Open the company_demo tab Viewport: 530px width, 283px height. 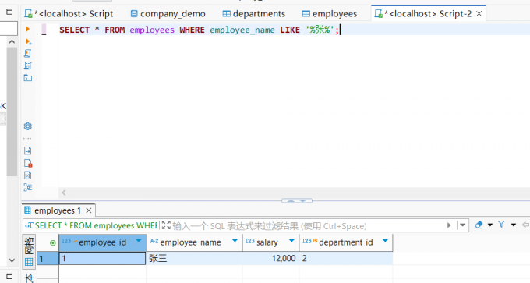(x=168, y=14)
